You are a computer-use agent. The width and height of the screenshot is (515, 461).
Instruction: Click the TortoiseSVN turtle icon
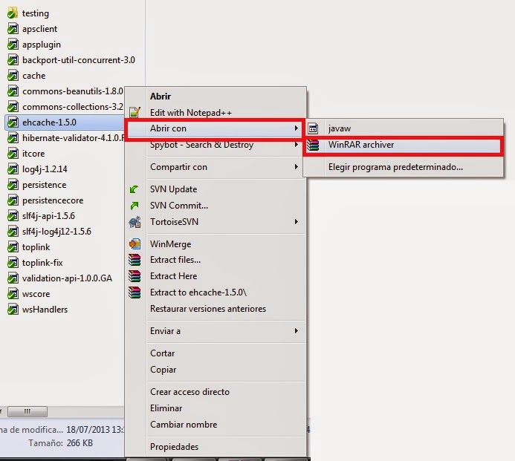click(x=135, y=222)
